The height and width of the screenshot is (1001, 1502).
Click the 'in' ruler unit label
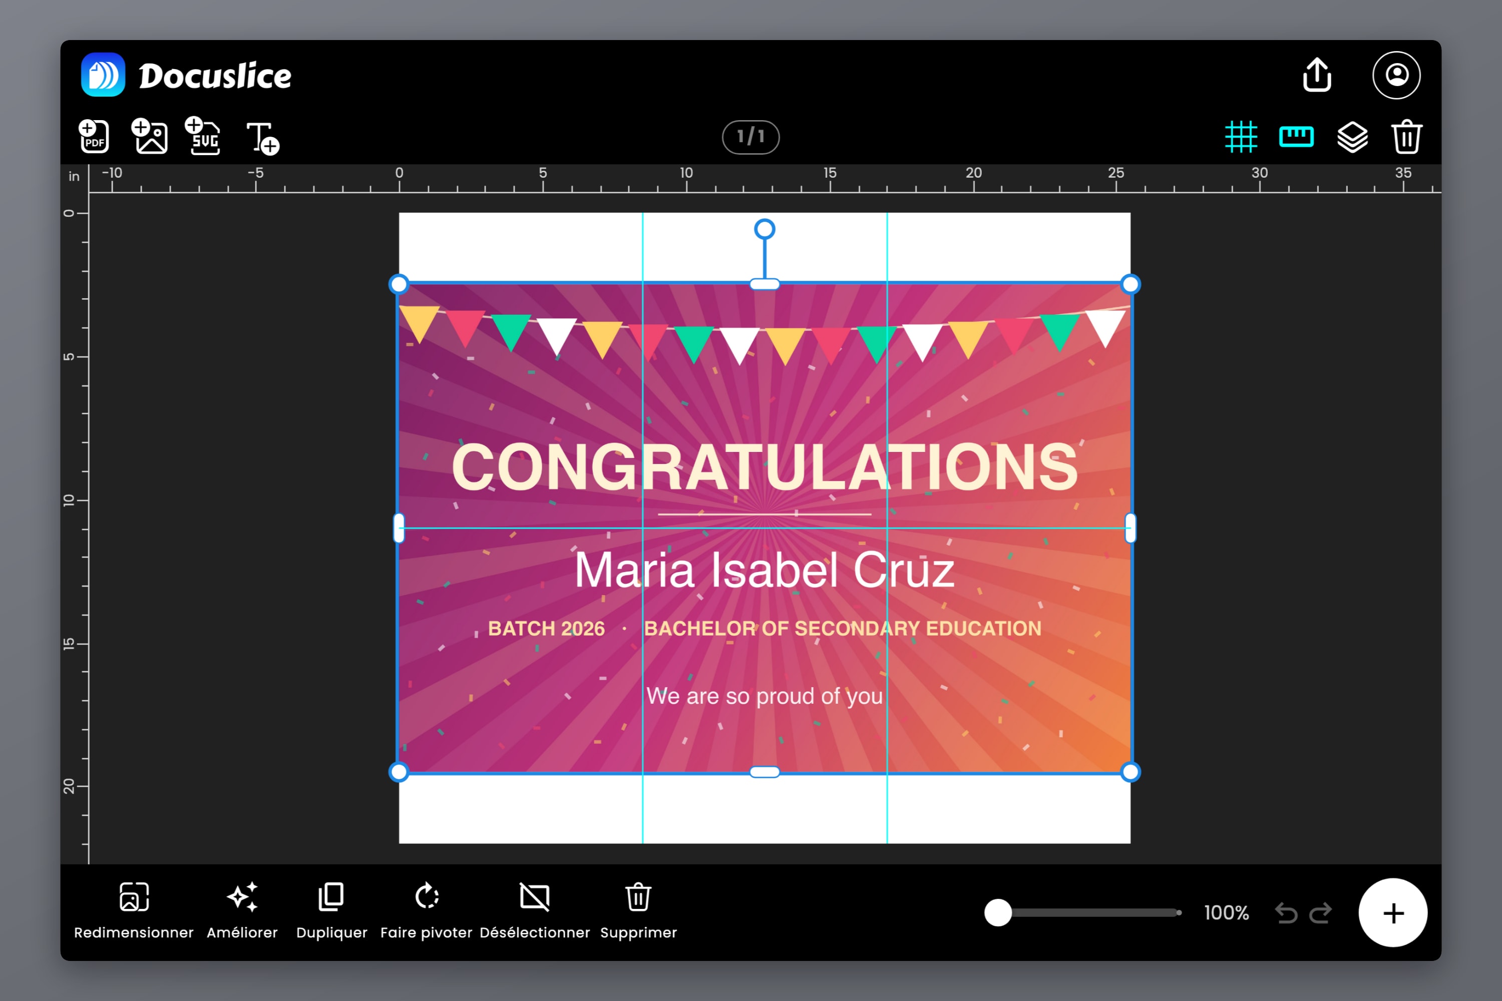click(74, 176)
